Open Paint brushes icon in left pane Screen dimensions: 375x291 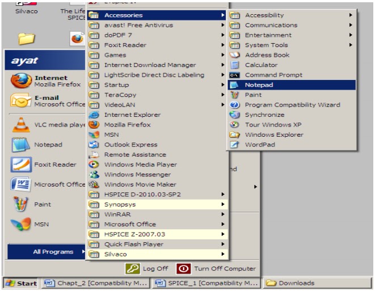coord(20,204)
